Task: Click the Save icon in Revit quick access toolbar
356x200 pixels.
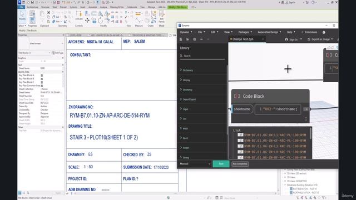Action: click(32, 2)
